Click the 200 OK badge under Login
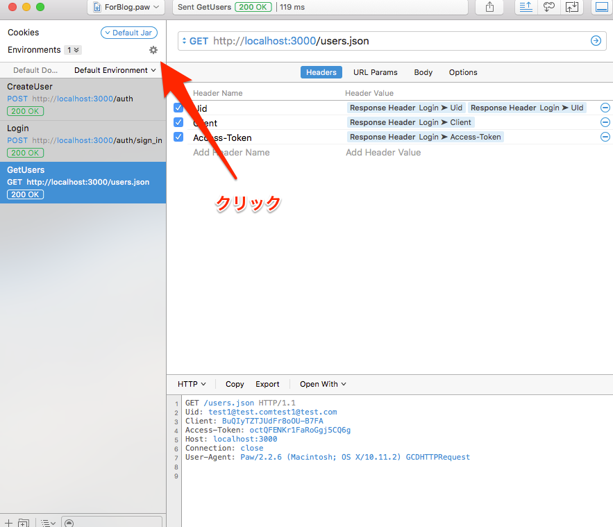The image size is (613, 527). point(25,153)
